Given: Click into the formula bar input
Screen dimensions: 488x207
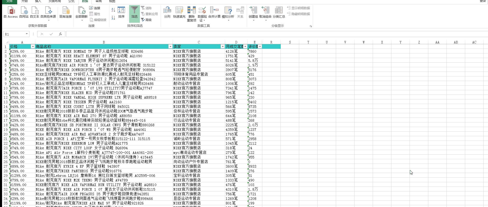Looking at the screenshot, I should click(277, 34).
